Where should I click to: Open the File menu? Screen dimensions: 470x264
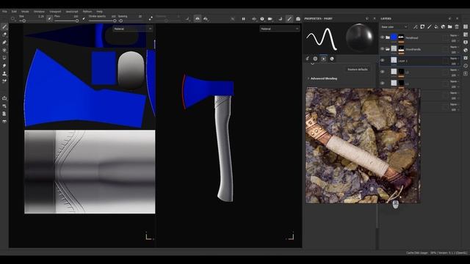pos(4,12)
